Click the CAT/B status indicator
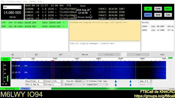 tap(5, 59)
